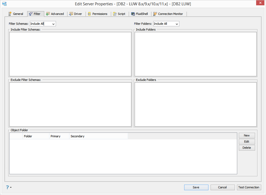This screenshot has width=266, height=195.
Task: Expand the Filter Folders dropdown arrow
Action: tap(177, 24)
